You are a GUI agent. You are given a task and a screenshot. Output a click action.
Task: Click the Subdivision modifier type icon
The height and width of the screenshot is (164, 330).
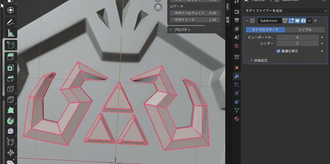point(252,21)
